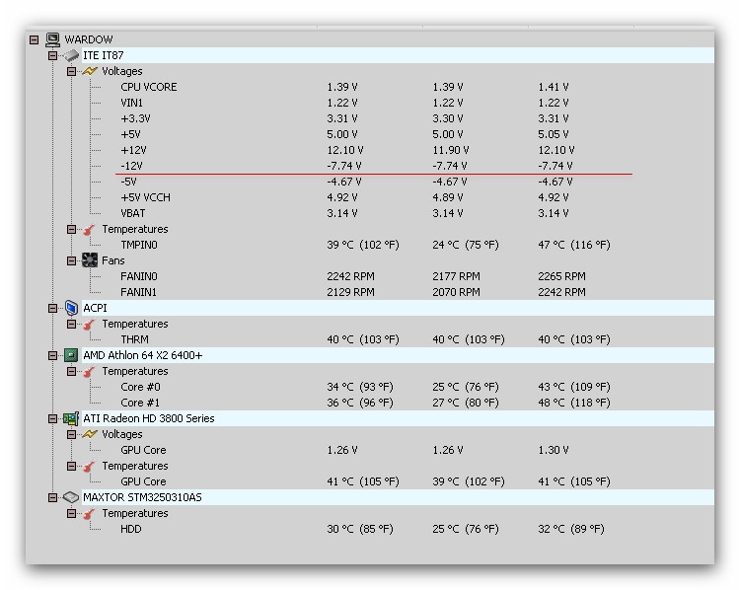This screenshot has width=740, height=590.
Task: Select the +12V row label
Action: click(x=133, y=150)
